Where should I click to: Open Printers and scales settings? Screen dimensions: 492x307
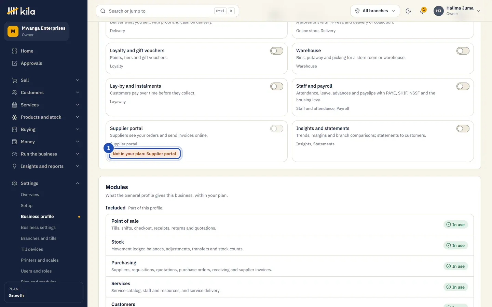pyautogui.click(x=40, y=260)
